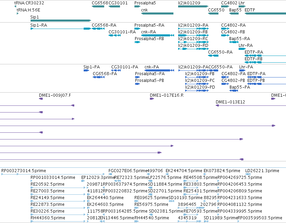Select the RP003273014.5prime EST label
The width and height of the screenshot is (286, 223).
(24, 171)
